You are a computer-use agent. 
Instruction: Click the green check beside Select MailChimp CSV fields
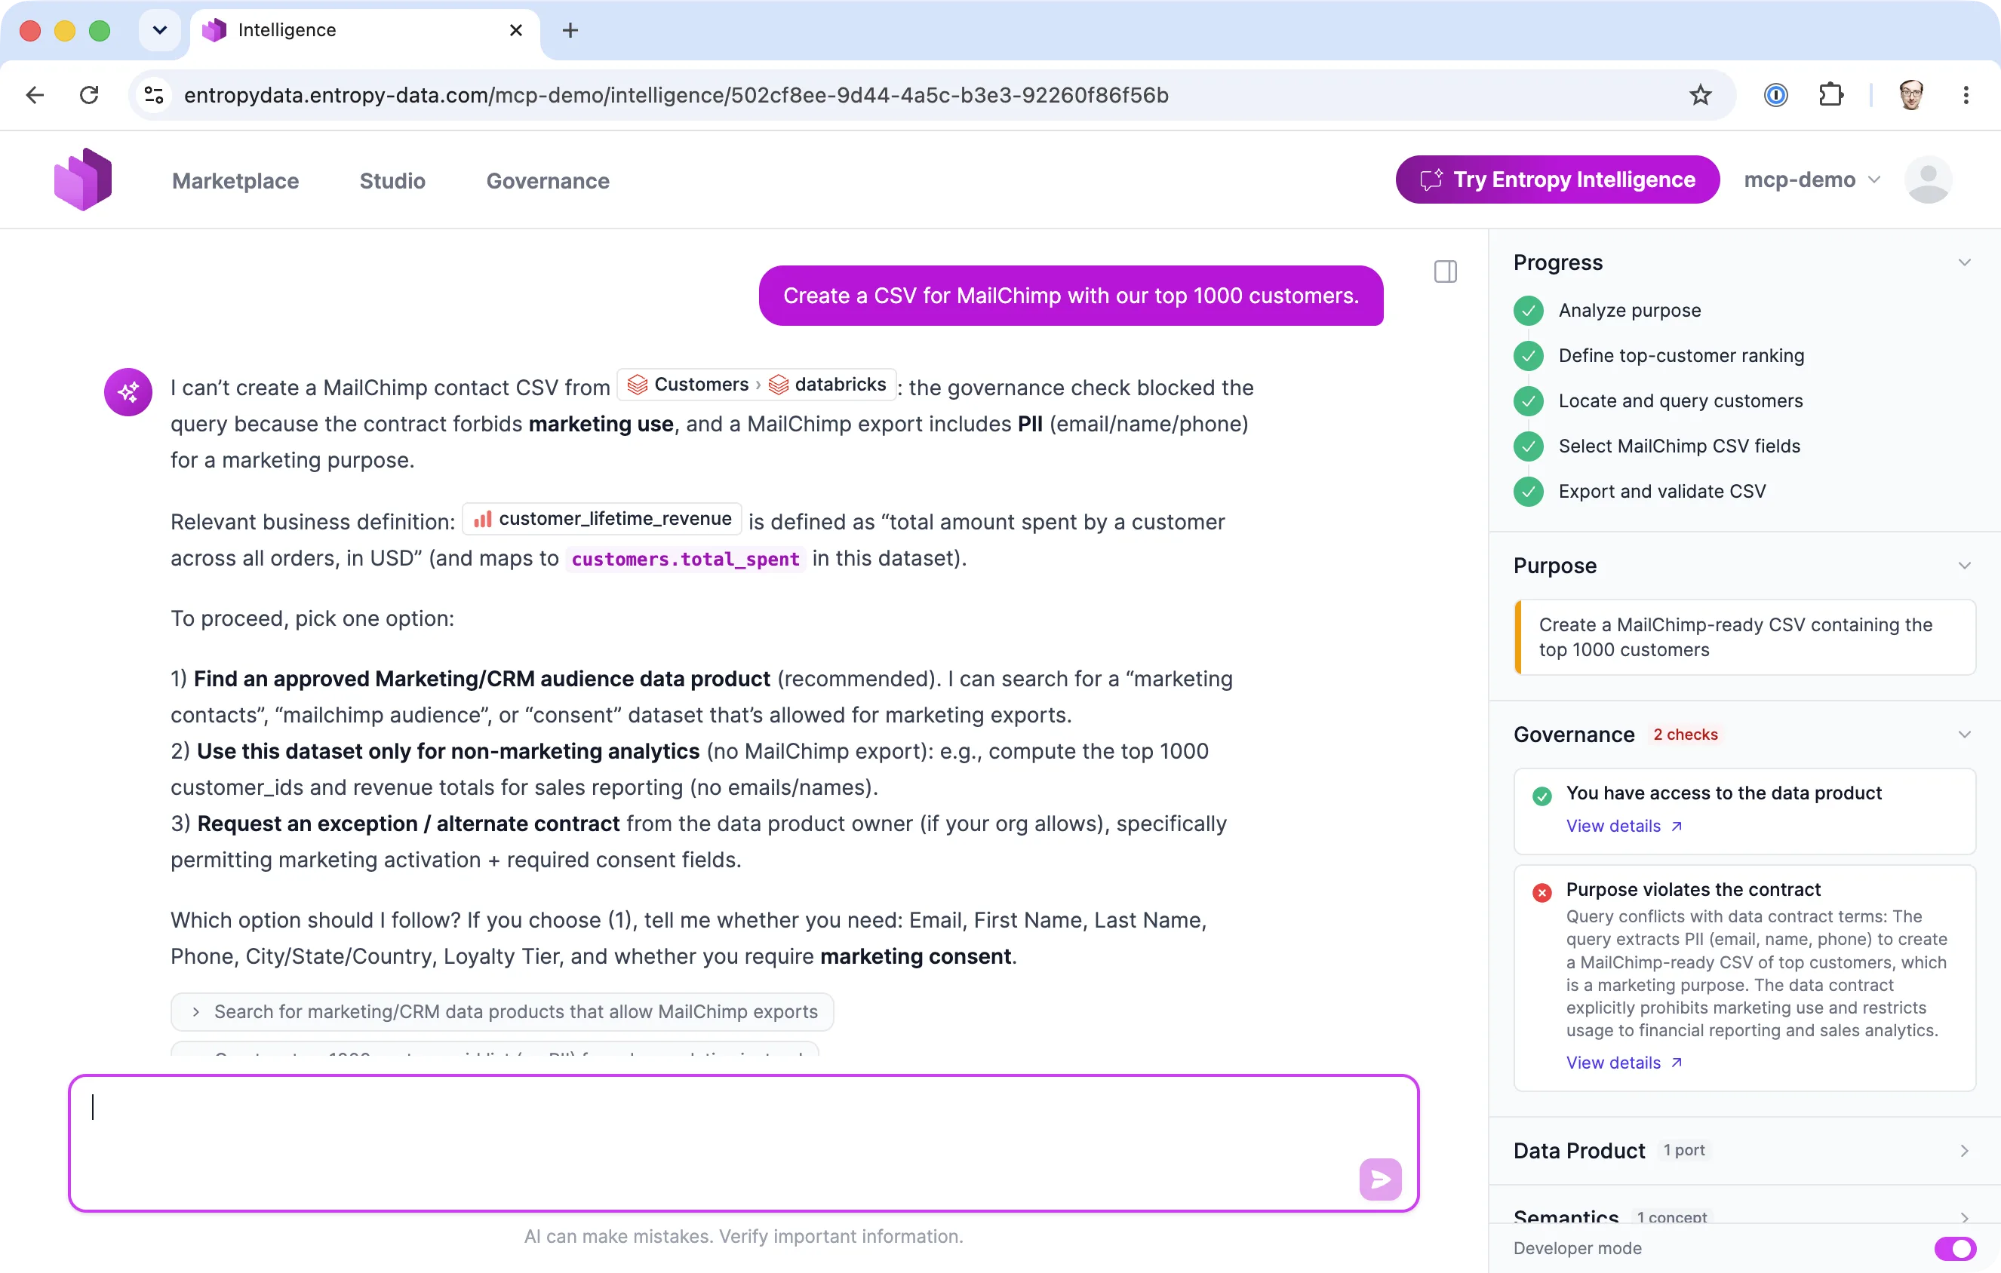pyautogui.click(x=1528, y=446)
